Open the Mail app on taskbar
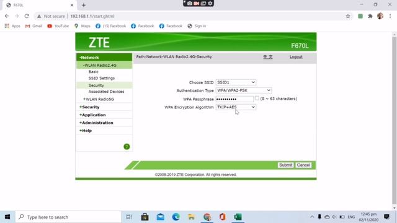This screenshot has width=397, height=223. [x=160, y=217]
